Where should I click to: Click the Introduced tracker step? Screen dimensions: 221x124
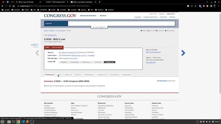64,62
